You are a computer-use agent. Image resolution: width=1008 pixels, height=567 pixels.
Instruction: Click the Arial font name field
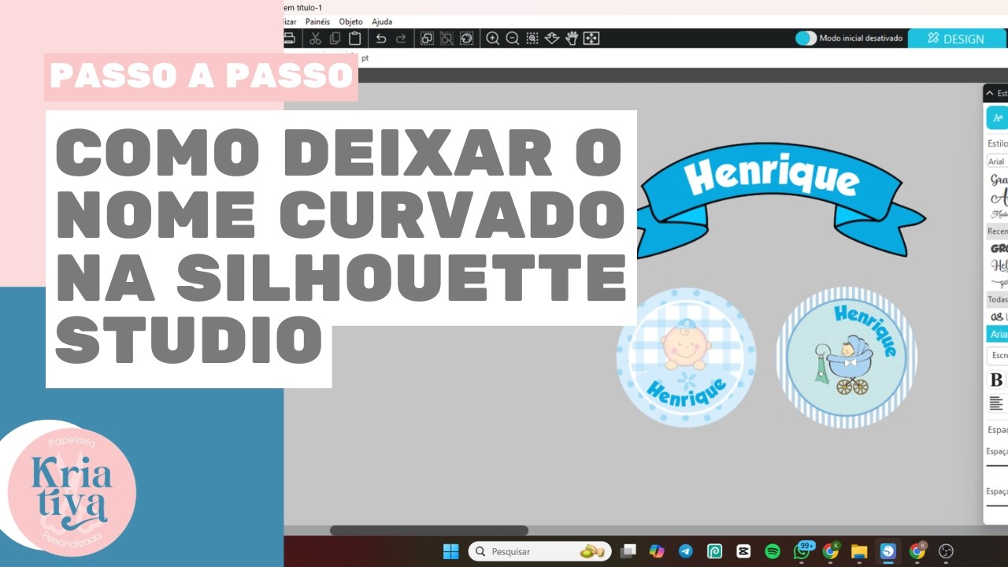[997, 161]
